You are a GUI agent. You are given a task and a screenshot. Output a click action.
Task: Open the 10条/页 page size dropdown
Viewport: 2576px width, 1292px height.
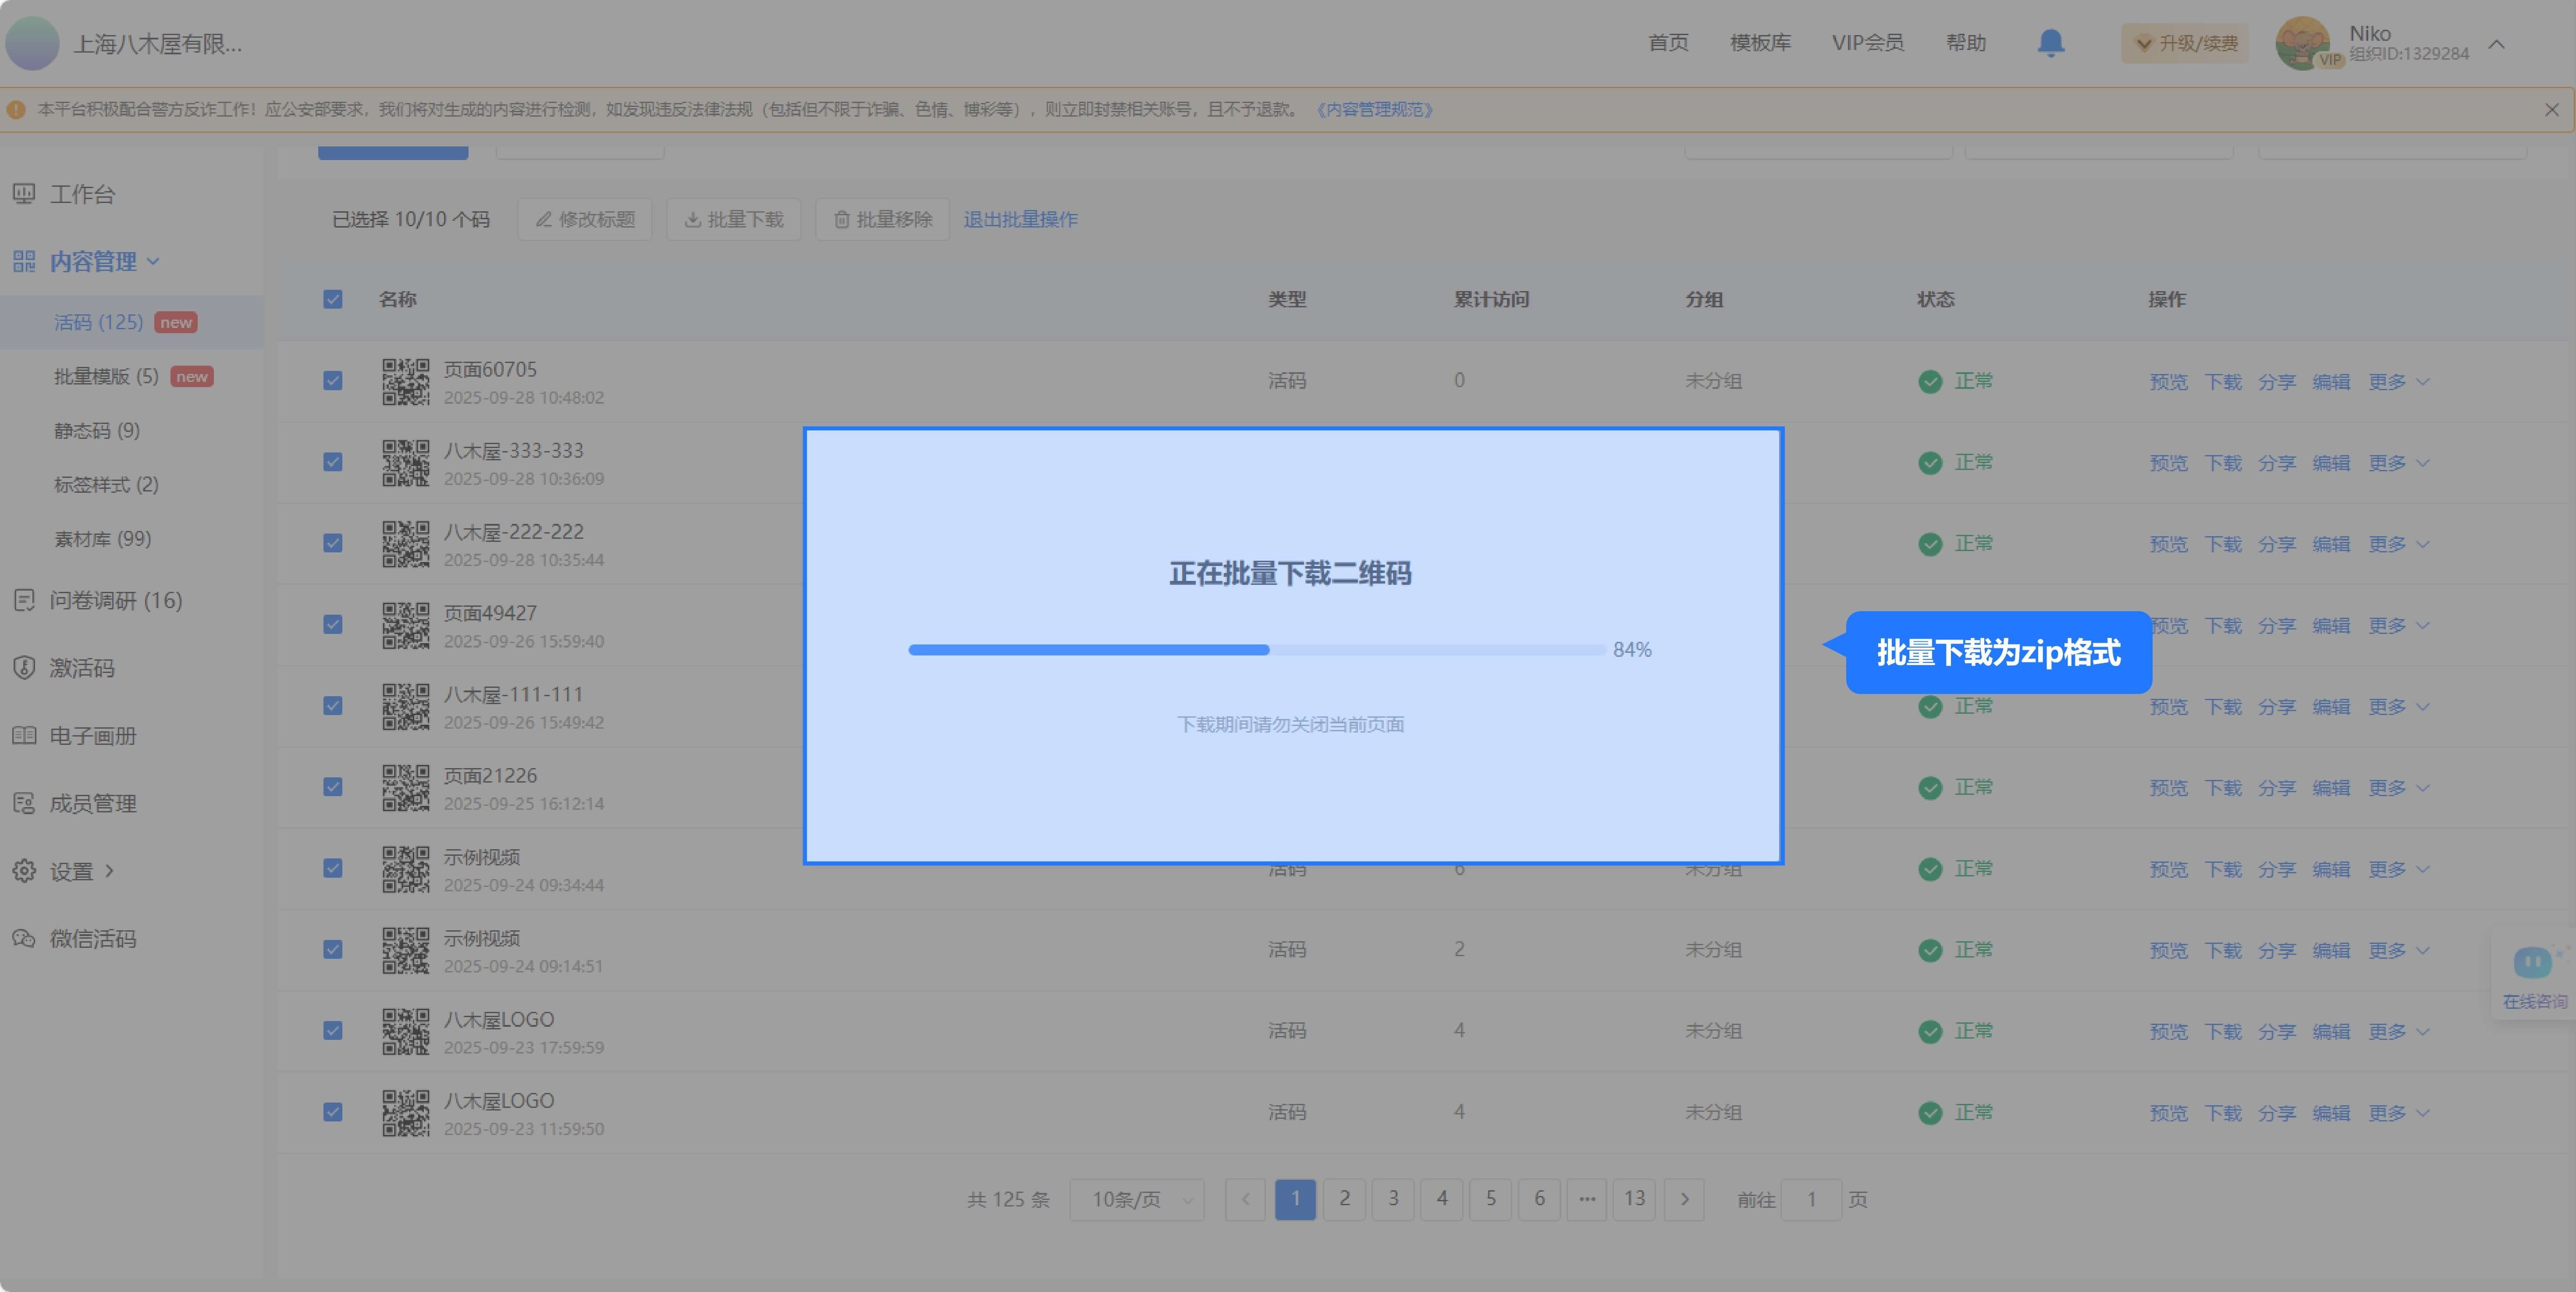coord(1137,1199)
